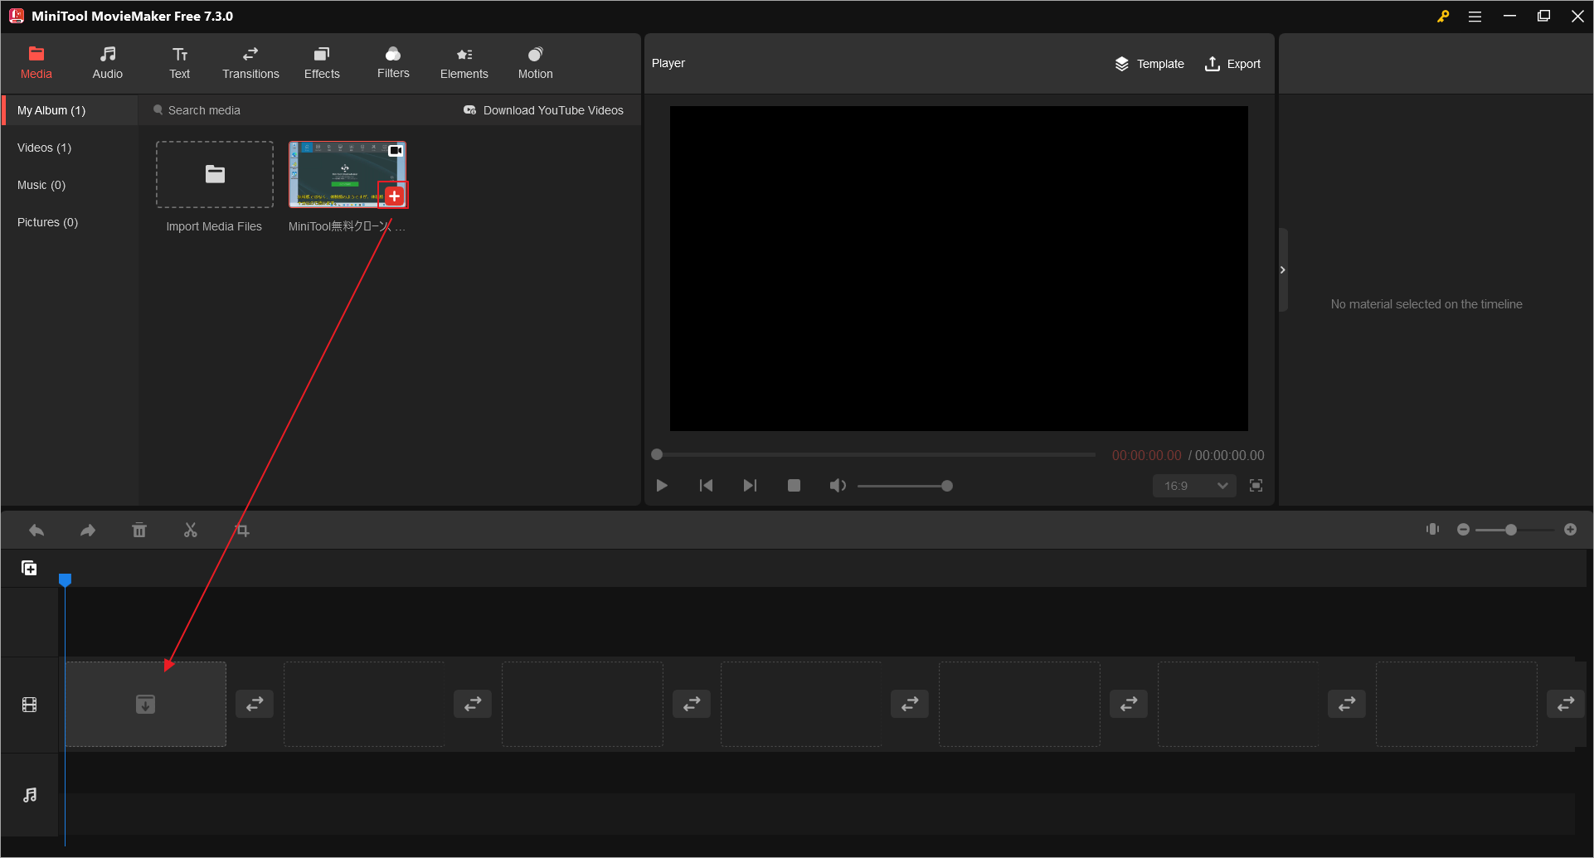
Task: Adjust the player volume slider
Action: (905, 486)
